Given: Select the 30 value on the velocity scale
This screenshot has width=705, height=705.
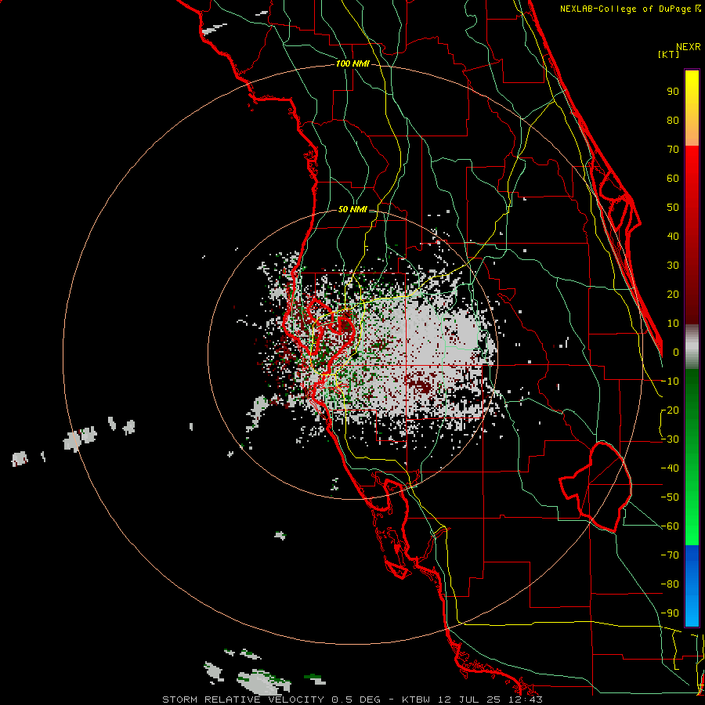Looking at the screenshot, I should click(673, 266).
